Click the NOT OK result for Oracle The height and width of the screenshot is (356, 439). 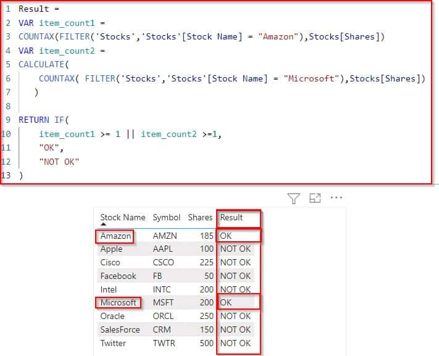click(235, 316)
